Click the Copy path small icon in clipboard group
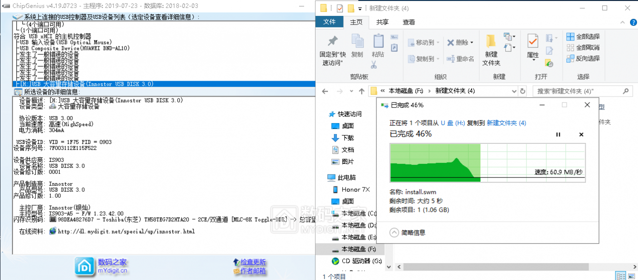The width and height of the screenshot is (638, 280). click(x=394, y=37)
